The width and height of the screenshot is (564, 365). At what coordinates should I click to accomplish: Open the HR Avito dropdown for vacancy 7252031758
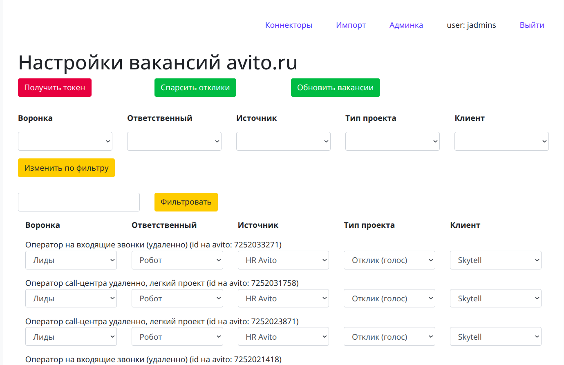[x=283, y=298]
